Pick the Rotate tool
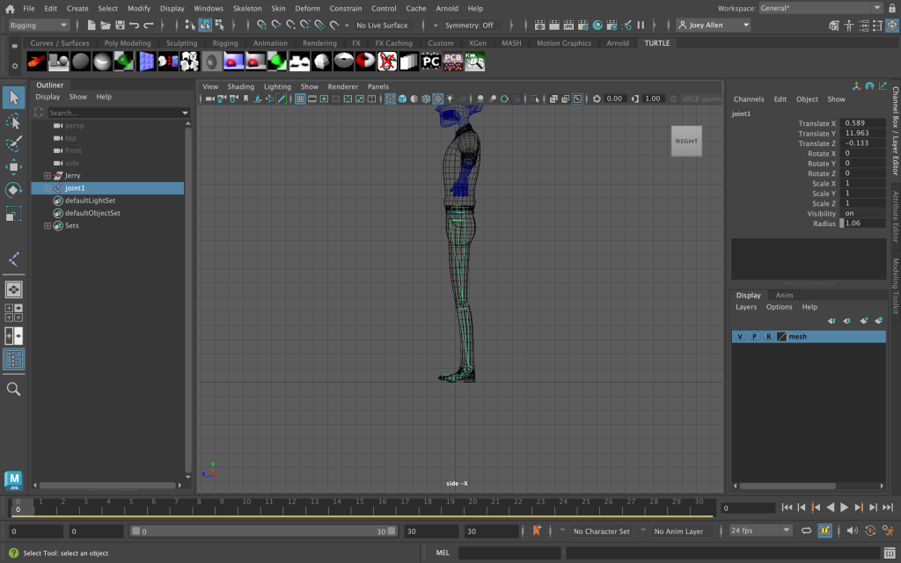 pos(13,190)
